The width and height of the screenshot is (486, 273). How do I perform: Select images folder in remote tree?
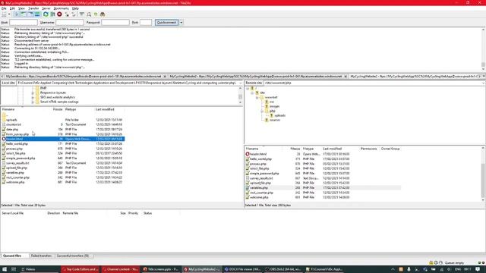tap(275, 106)
